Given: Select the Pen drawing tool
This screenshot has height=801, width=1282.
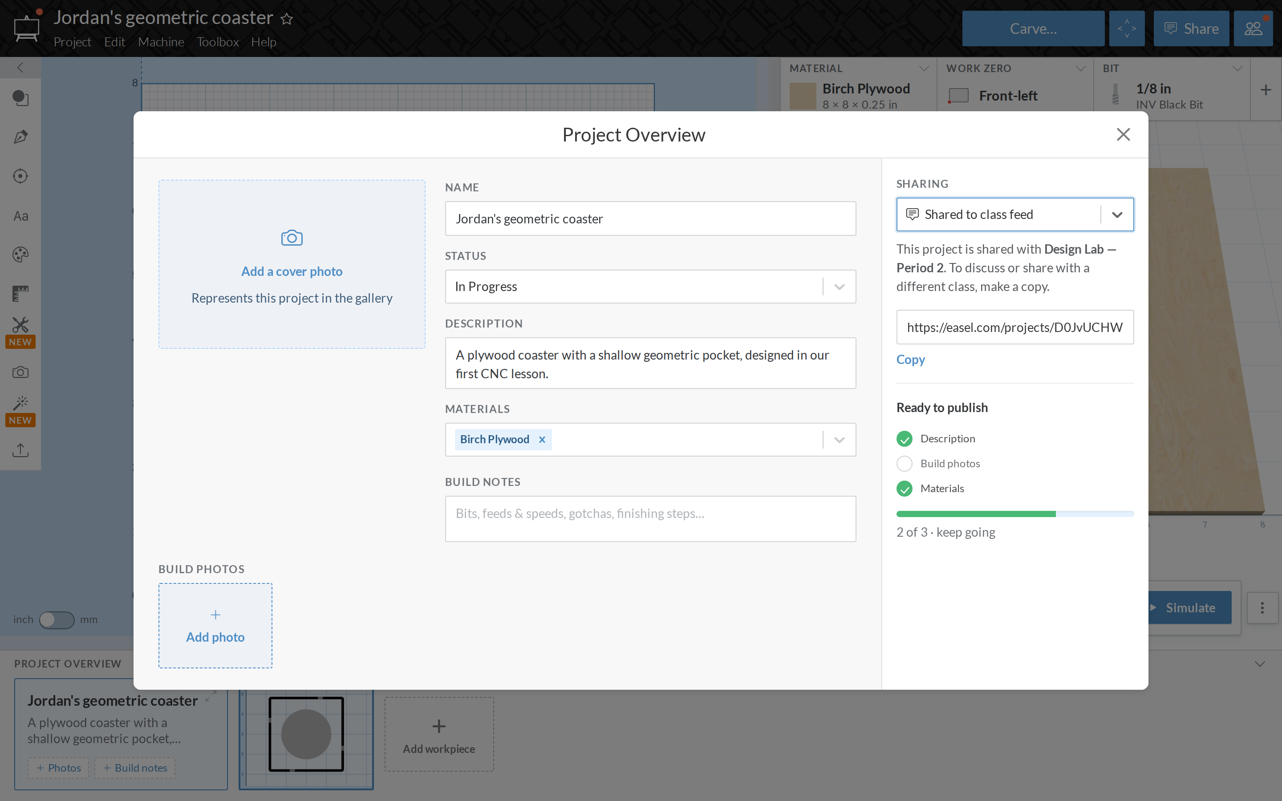Looking at the screenshot, I should tap(20, 137).
